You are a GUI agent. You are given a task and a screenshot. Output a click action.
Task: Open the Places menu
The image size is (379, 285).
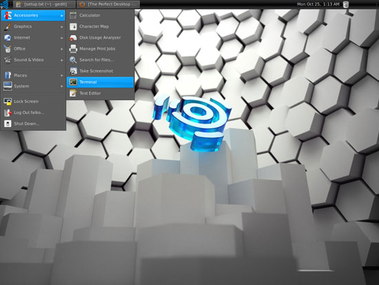[33, 75]
